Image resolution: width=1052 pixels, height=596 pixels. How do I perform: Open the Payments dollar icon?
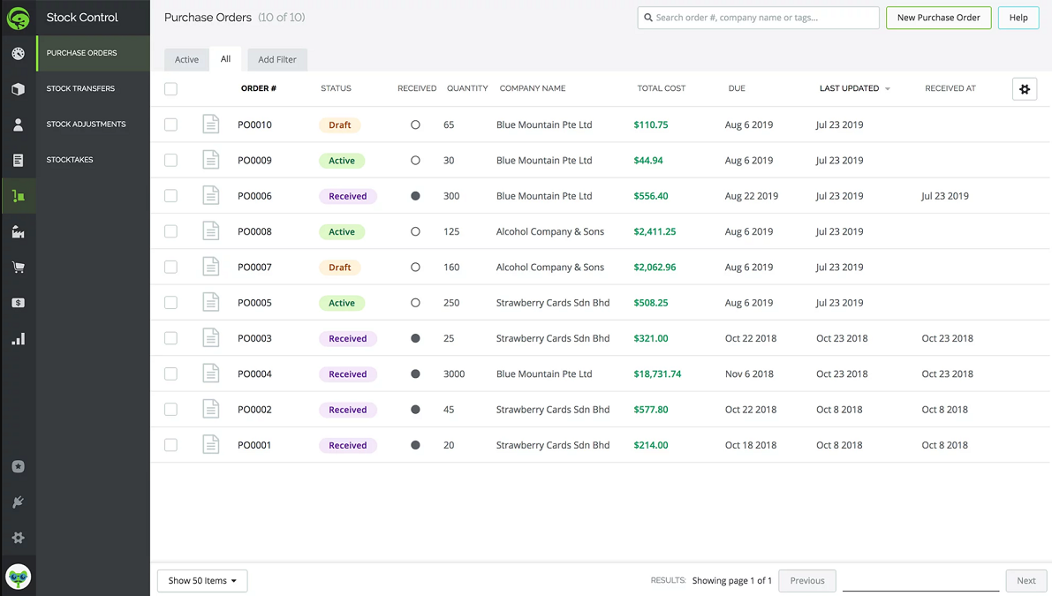pos(18,302)
